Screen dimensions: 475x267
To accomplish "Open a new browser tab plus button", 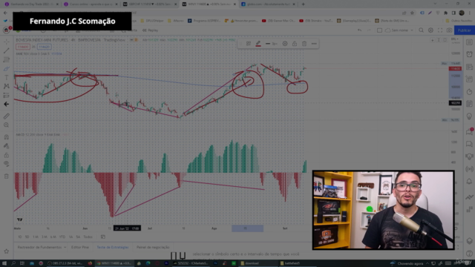I will tap(304, 4).
